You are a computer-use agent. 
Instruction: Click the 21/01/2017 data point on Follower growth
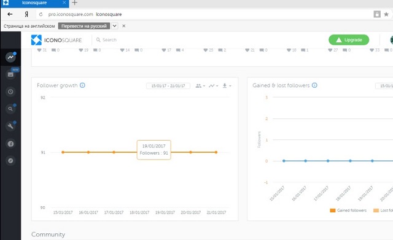[x=216, y=152]
